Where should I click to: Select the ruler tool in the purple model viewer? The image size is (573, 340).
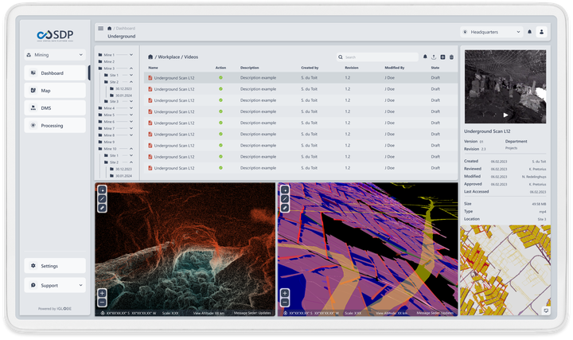pyautogui.click(x=285, y=208)
